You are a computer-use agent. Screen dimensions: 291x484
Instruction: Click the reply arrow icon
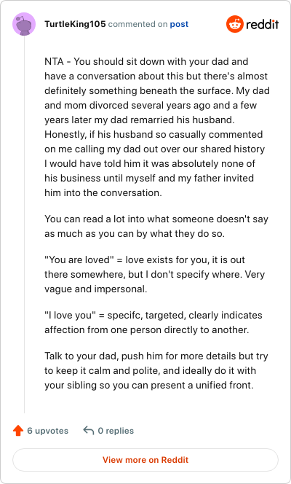pos(89,430)
